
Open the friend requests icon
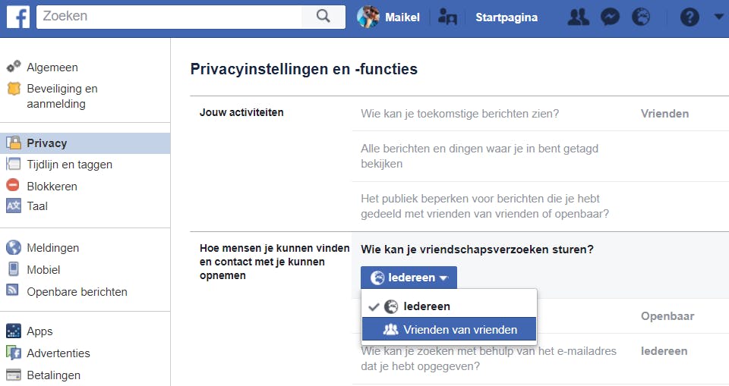(x=579, y=17)
